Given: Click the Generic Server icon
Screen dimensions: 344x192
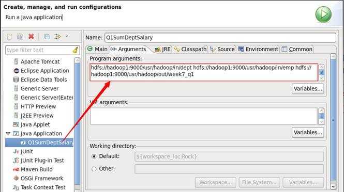Looking at the screenshot, I should [16, 89].
